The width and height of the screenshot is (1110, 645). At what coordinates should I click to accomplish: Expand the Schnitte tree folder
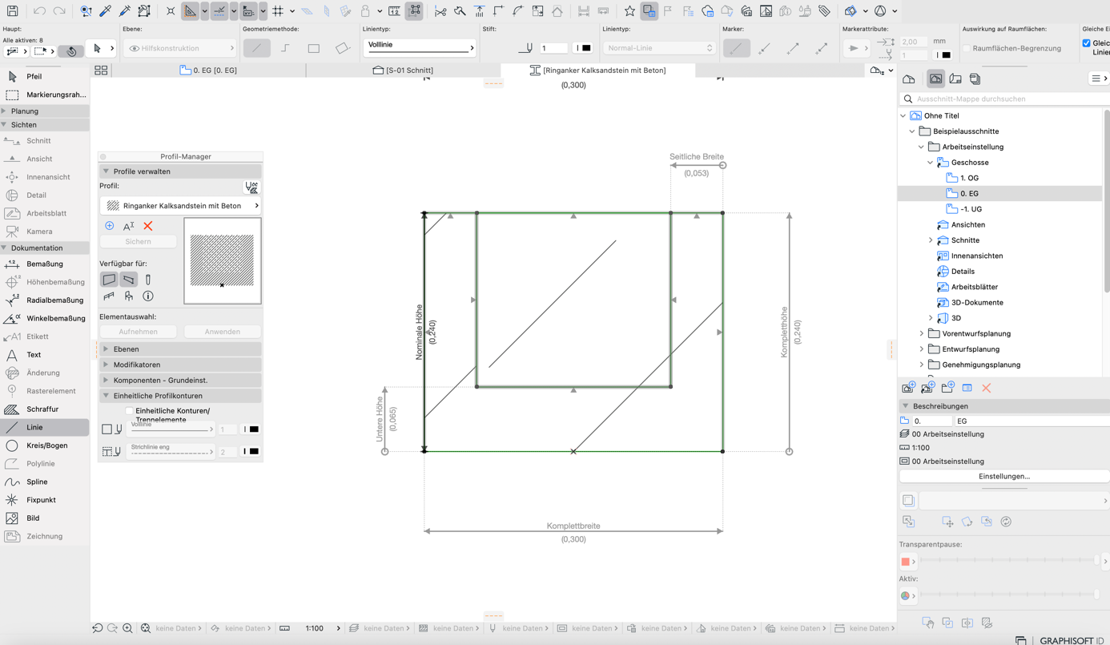tap(931, 240)
